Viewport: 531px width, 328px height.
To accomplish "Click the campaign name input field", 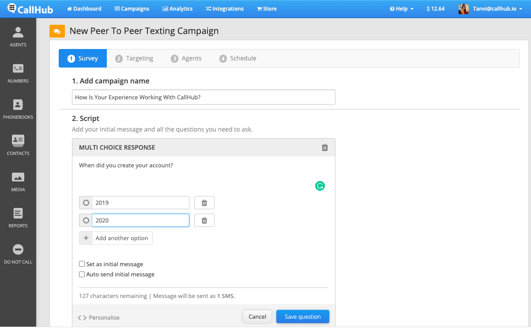I will click(203, 97).
